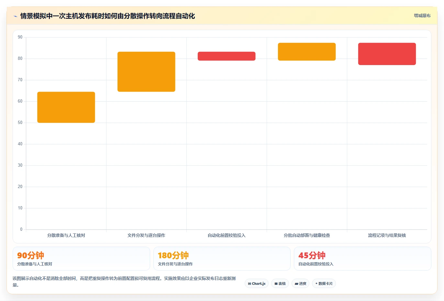Click the x-axis label 文件分发与逐台操作

click(x=146, y=235)
